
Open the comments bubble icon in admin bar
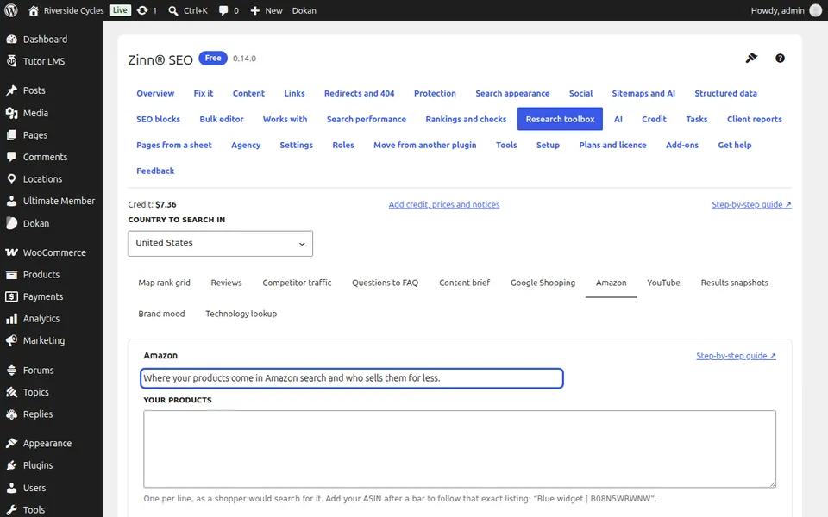pyautogui.click(x=223, y=10)
